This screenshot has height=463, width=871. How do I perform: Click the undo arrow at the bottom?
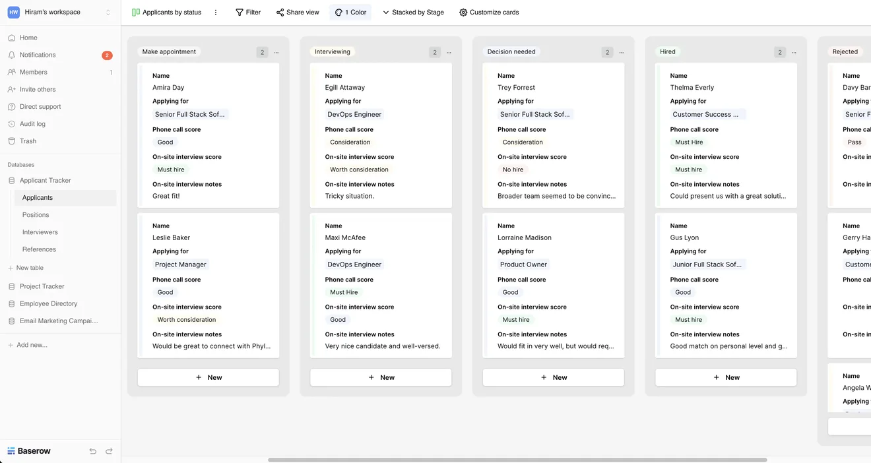tap(93, 451)
